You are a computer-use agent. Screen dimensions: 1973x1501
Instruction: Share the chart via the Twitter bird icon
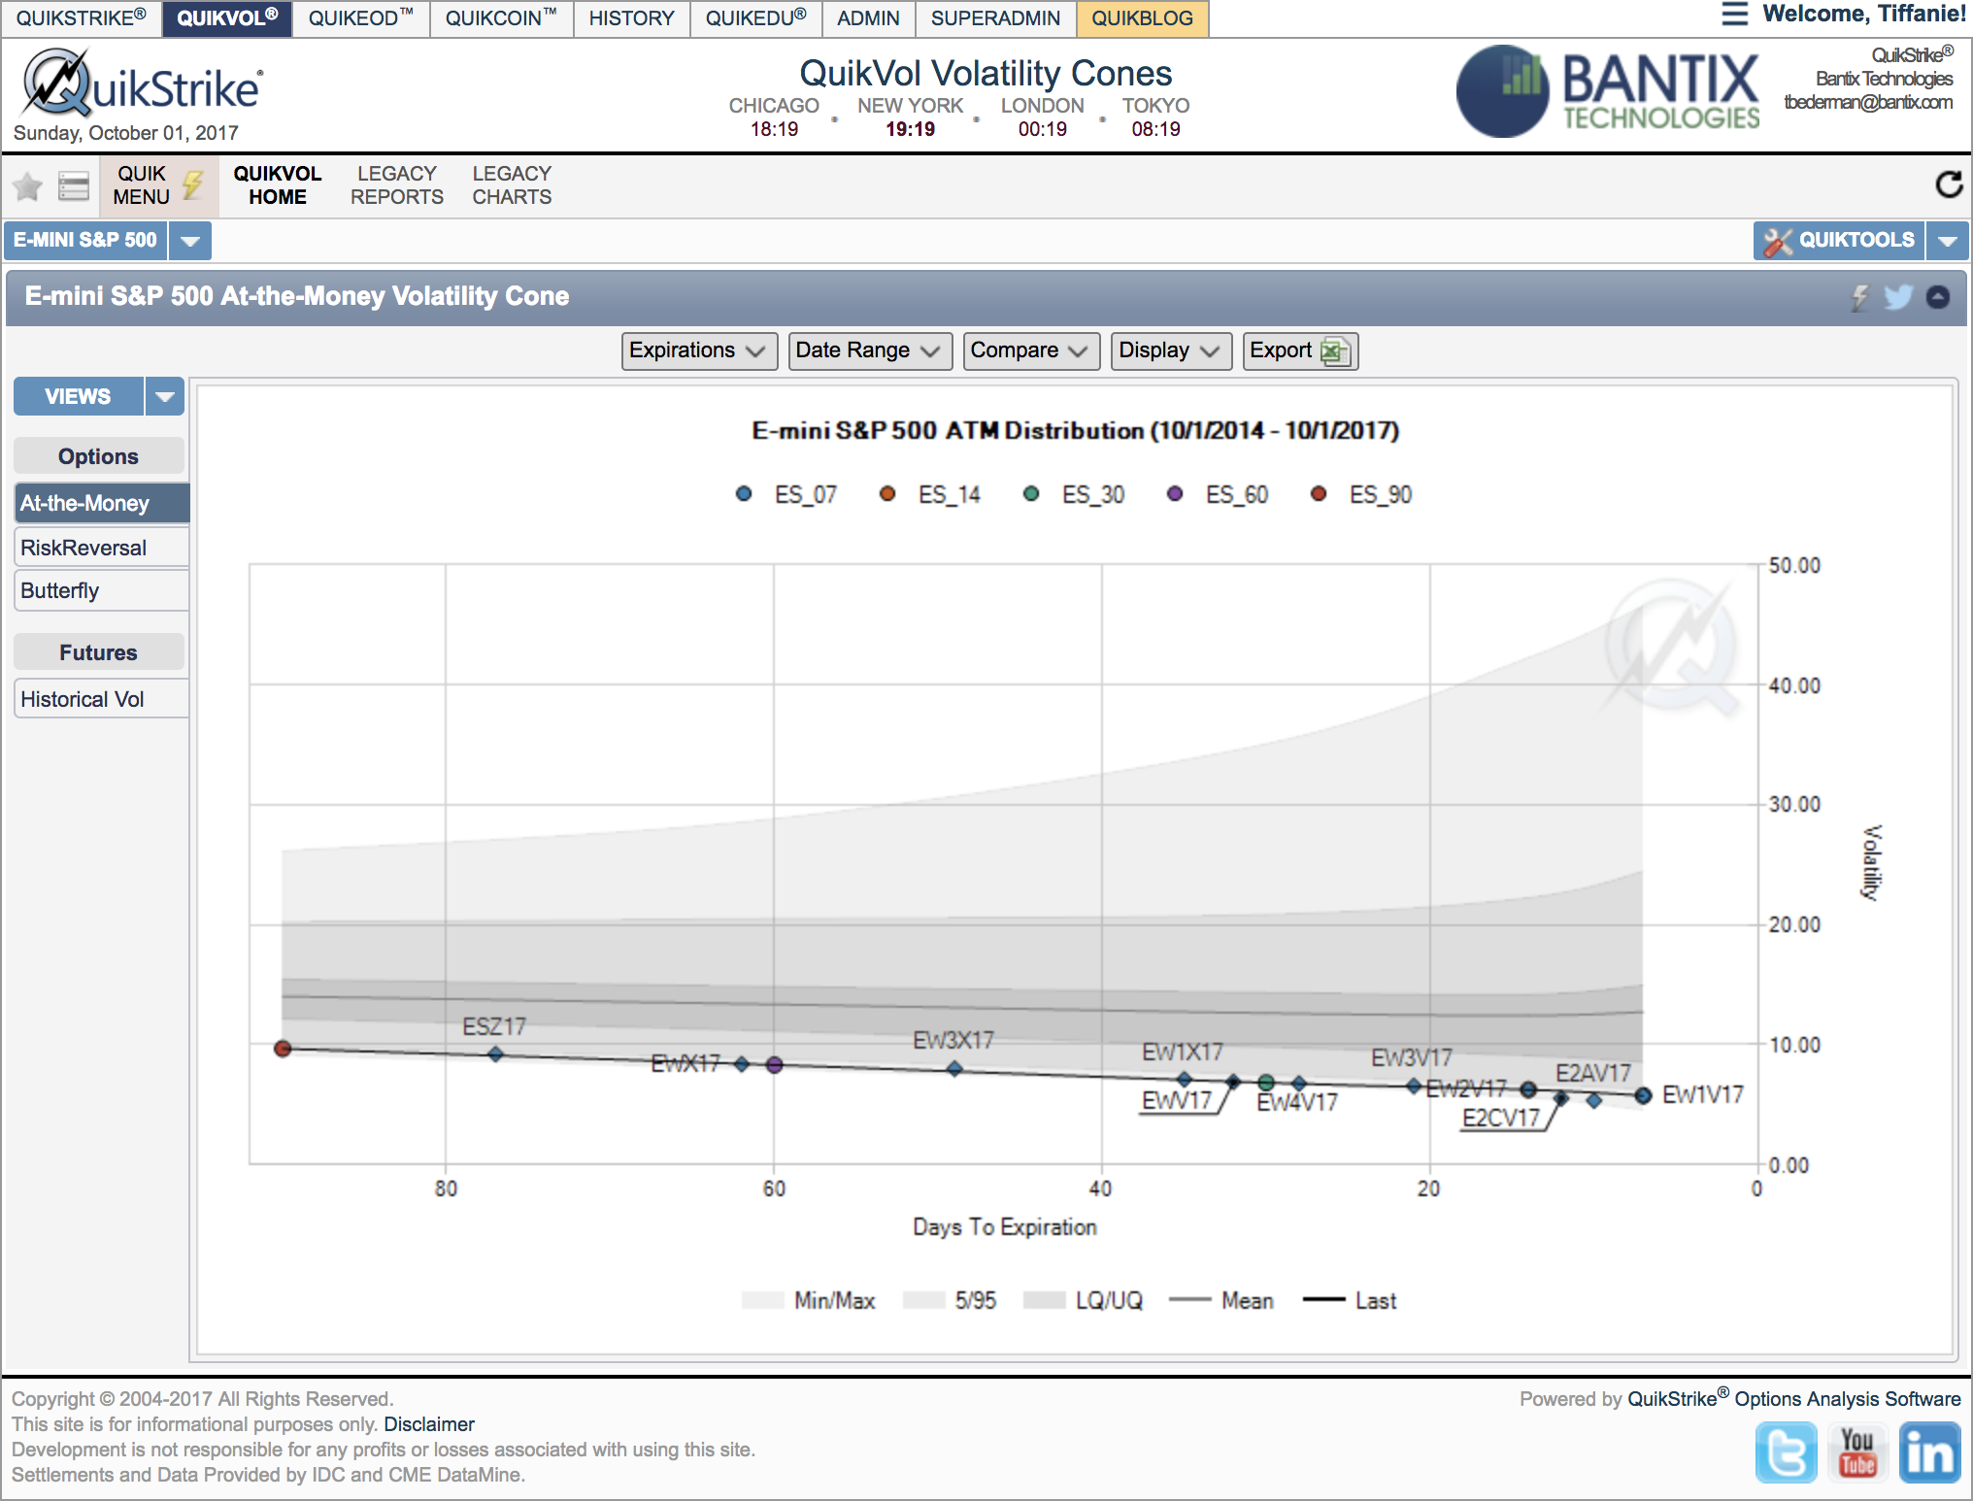(1898, 297)
